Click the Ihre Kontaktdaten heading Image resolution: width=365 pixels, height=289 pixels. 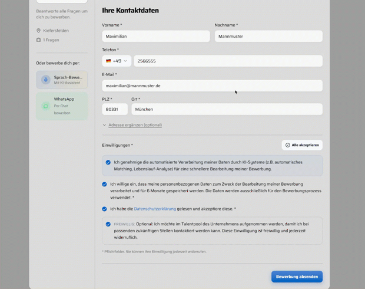(x=130, y=11)
